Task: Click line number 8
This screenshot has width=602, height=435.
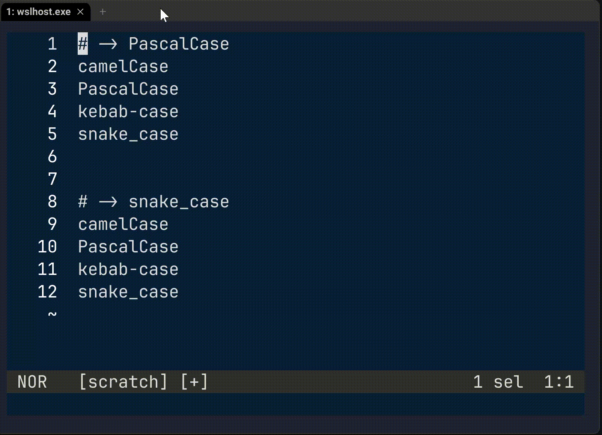Action: tap(52, 202)
